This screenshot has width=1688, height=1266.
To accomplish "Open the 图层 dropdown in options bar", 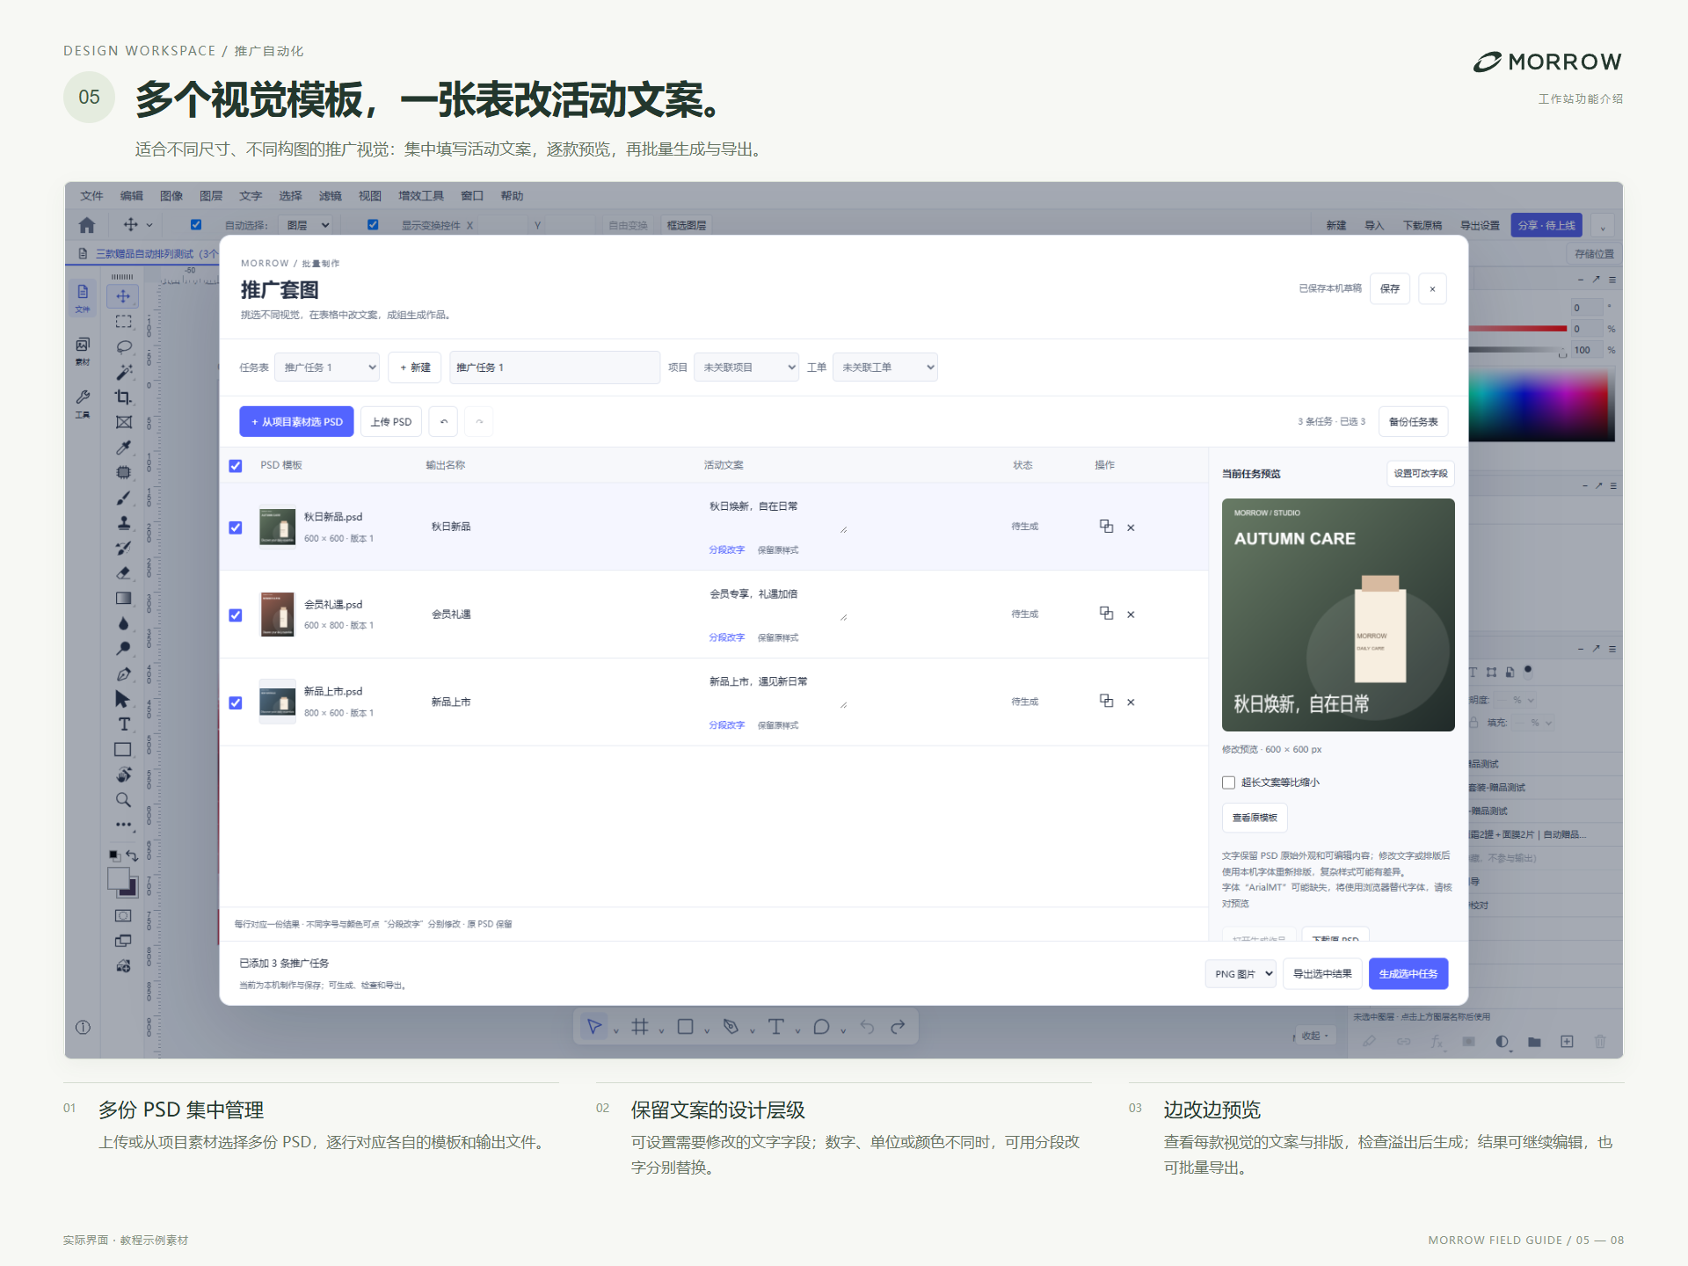I will click(x=306, y=225).
